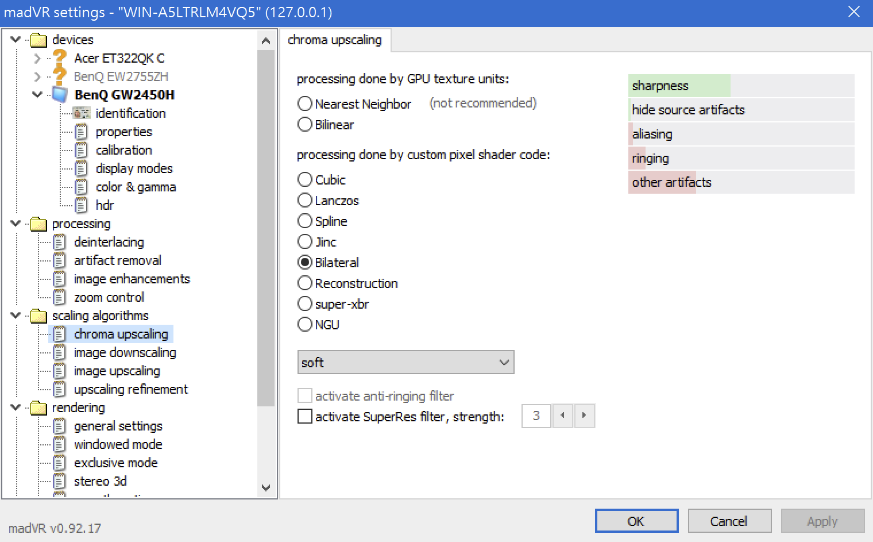Click the OK button

636,521
